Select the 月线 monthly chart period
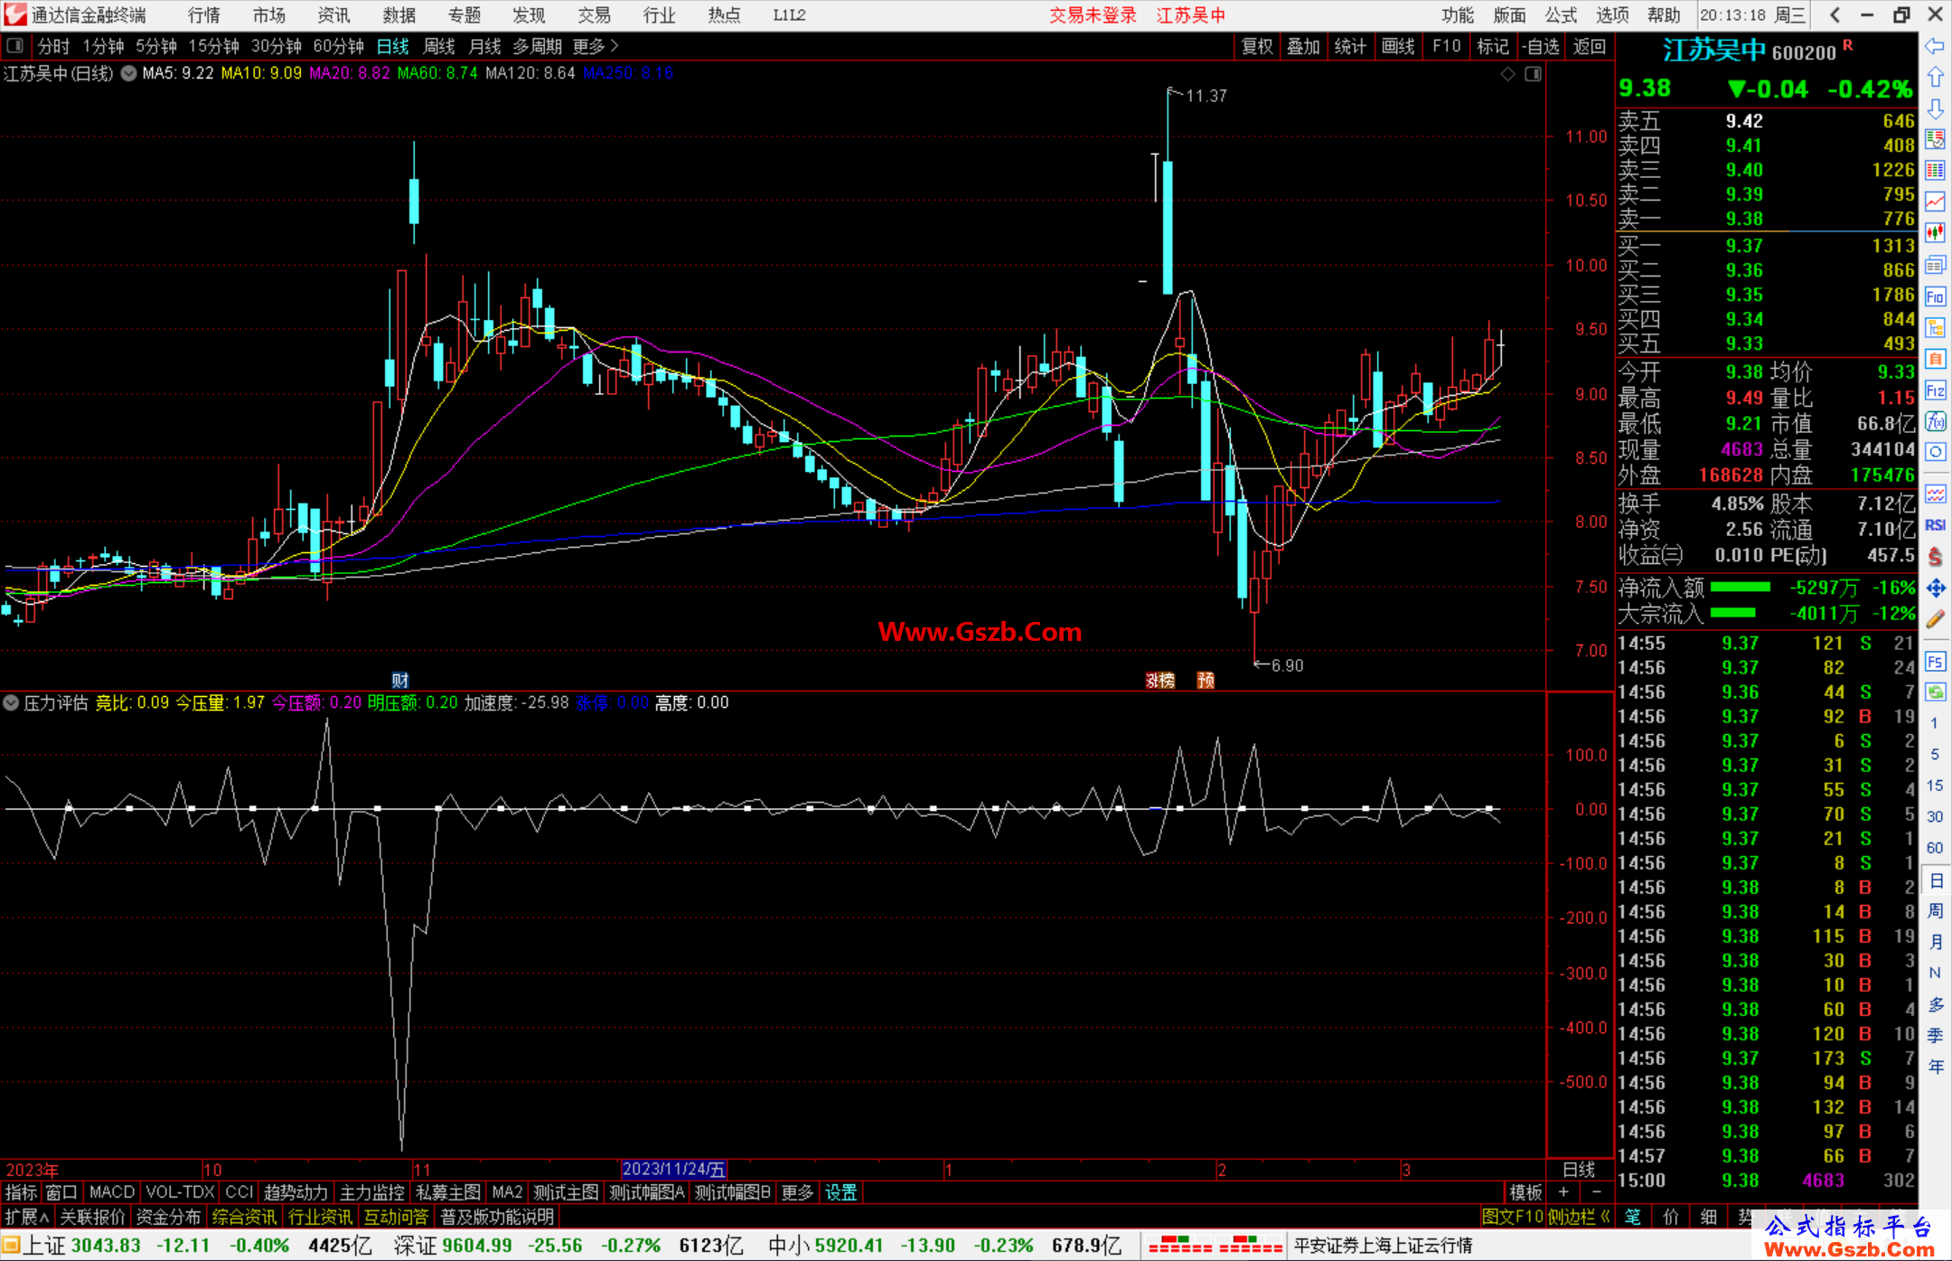Image resolution: width=1952 pixels, height=1261 pixels. (x=485, y=46)
